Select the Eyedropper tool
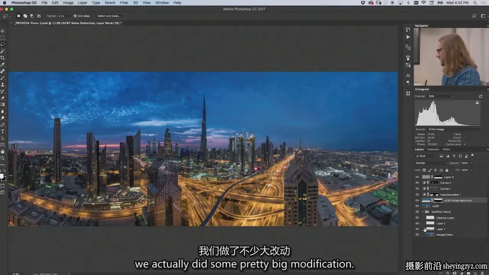The image size is (489, 275). 3,65
